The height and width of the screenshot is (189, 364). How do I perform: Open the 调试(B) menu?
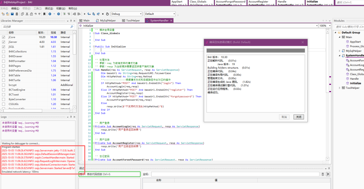point(49,8)
